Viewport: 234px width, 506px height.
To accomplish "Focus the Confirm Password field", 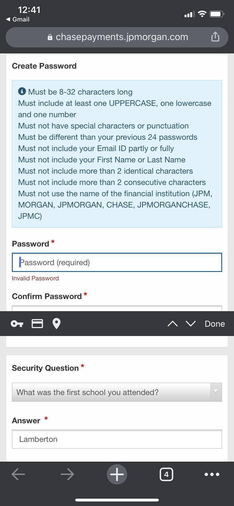I will (x=117, y=308).
